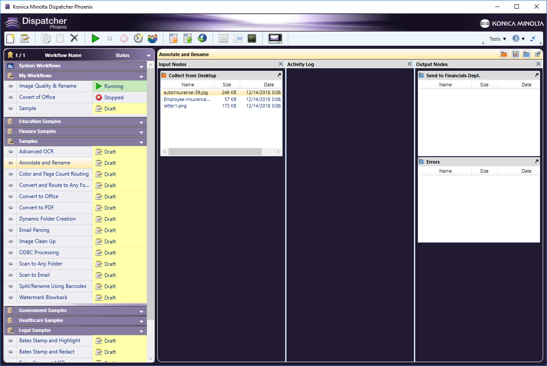Image resolution: width=547 pixels, height=366 pixels.
Task: Switch to detail pane view icon
Action: click(x=238, y=38)
